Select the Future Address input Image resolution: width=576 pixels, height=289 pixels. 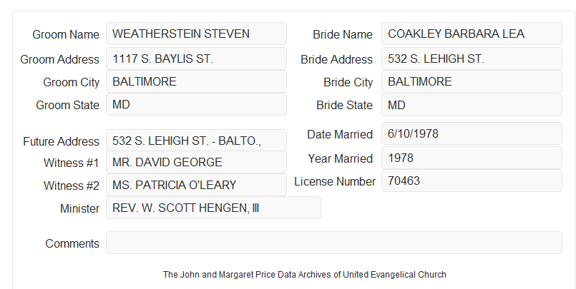pyautogui.click(x=196, y=141)
